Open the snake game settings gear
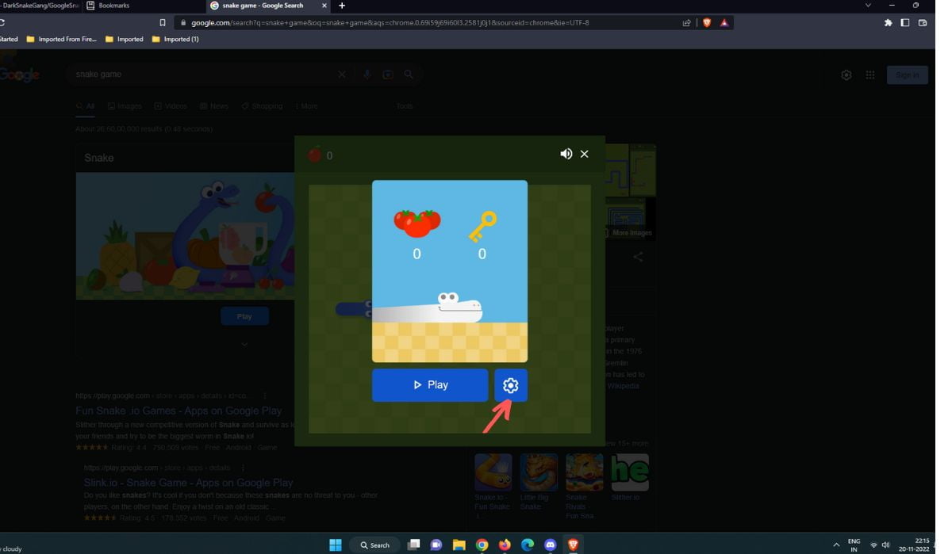 [510, 385]
